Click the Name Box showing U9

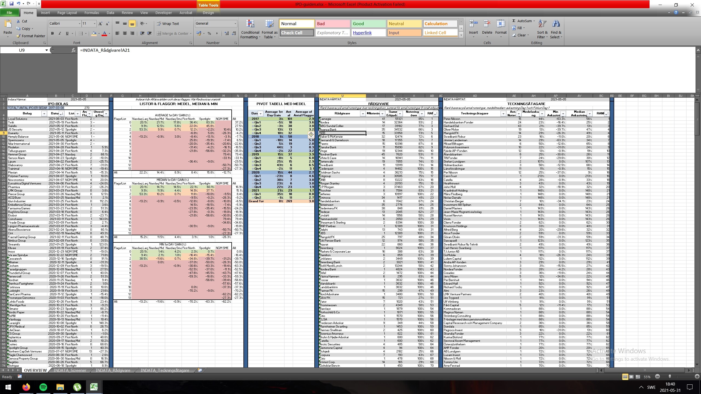point(22,50)
